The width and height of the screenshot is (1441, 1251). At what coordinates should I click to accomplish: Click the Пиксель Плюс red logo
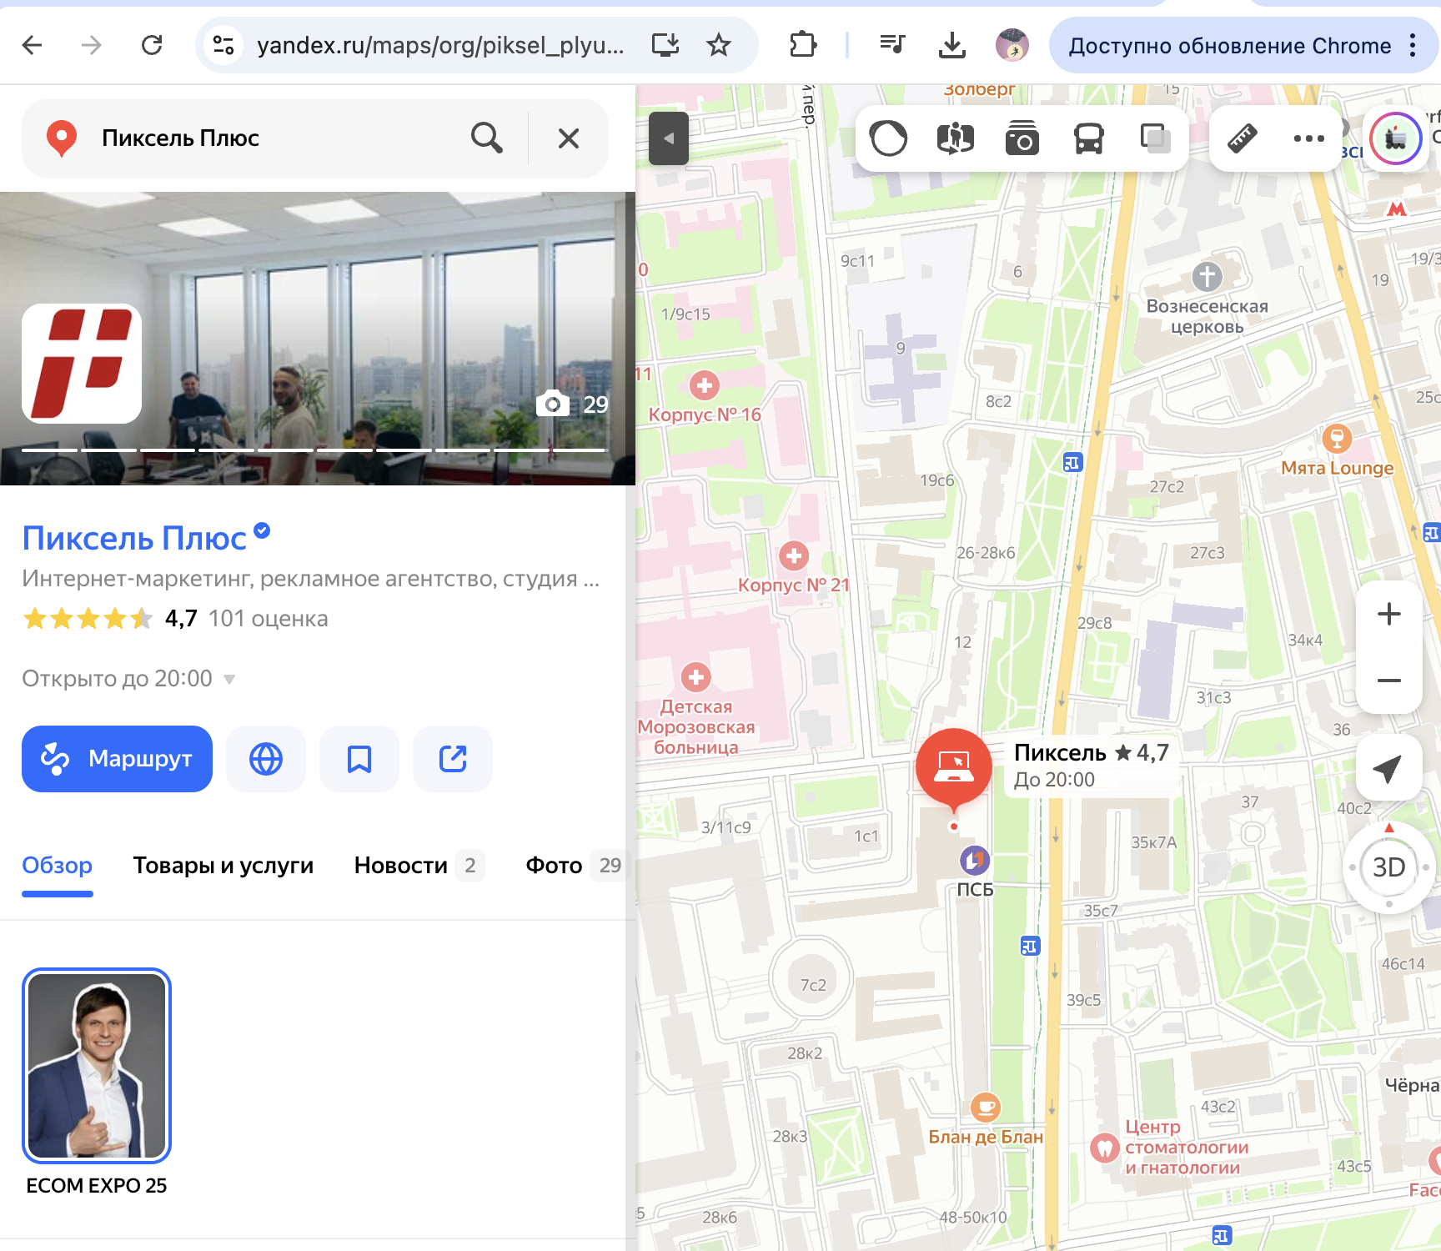click(82, 364)
